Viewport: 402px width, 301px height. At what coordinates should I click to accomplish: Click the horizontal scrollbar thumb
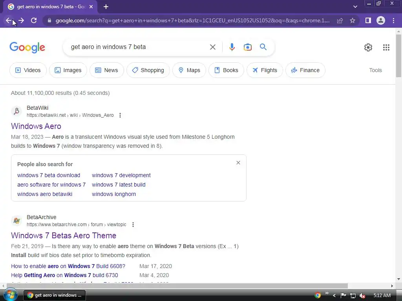pyautogui.click(x=177, y=286)
